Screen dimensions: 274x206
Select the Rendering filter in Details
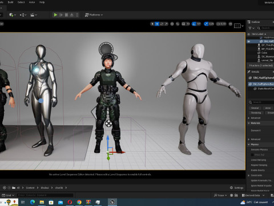[256, 113]
